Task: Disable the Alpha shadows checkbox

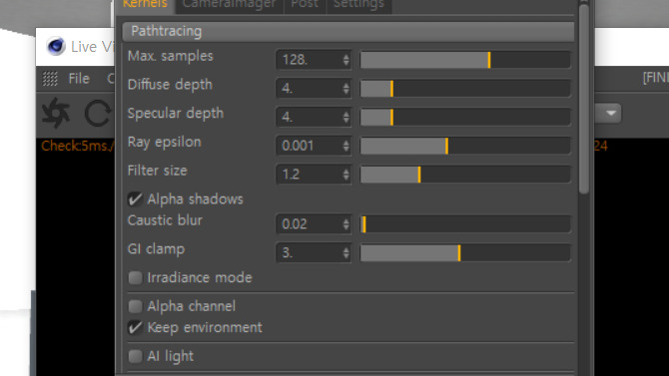Action: (135, 199)
